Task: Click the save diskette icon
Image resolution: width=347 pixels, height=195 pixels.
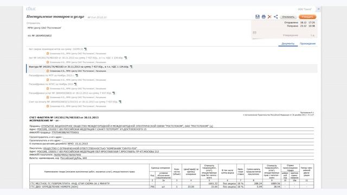Action: (x=258, y=17)
